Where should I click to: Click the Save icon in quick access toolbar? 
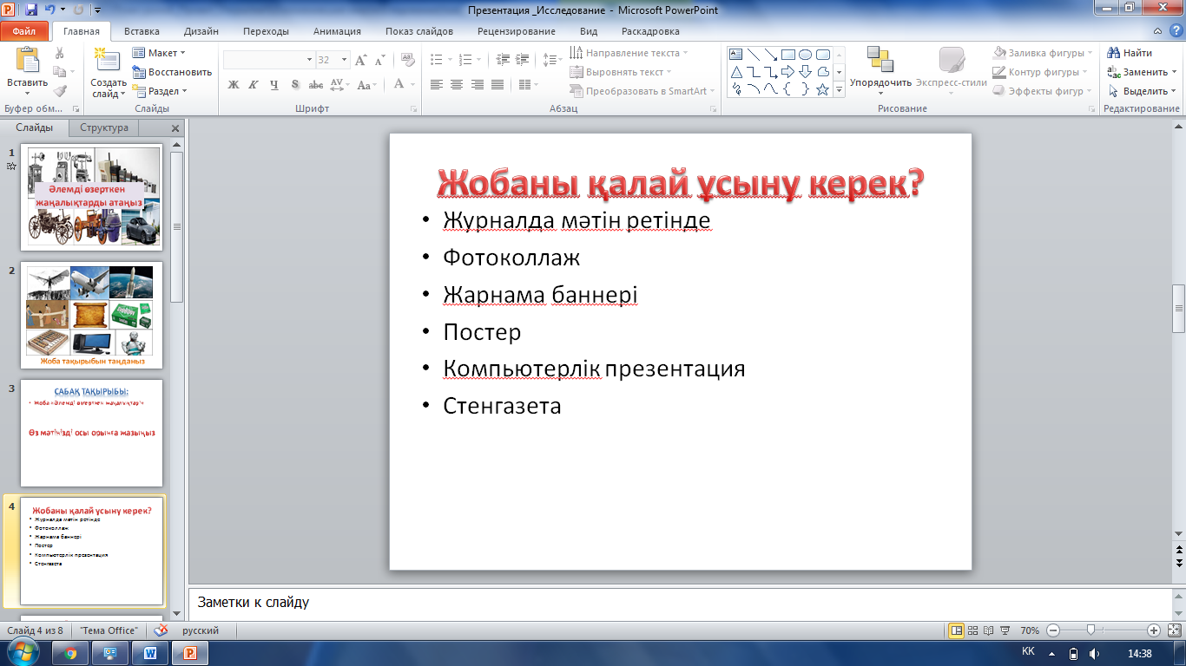31,10
